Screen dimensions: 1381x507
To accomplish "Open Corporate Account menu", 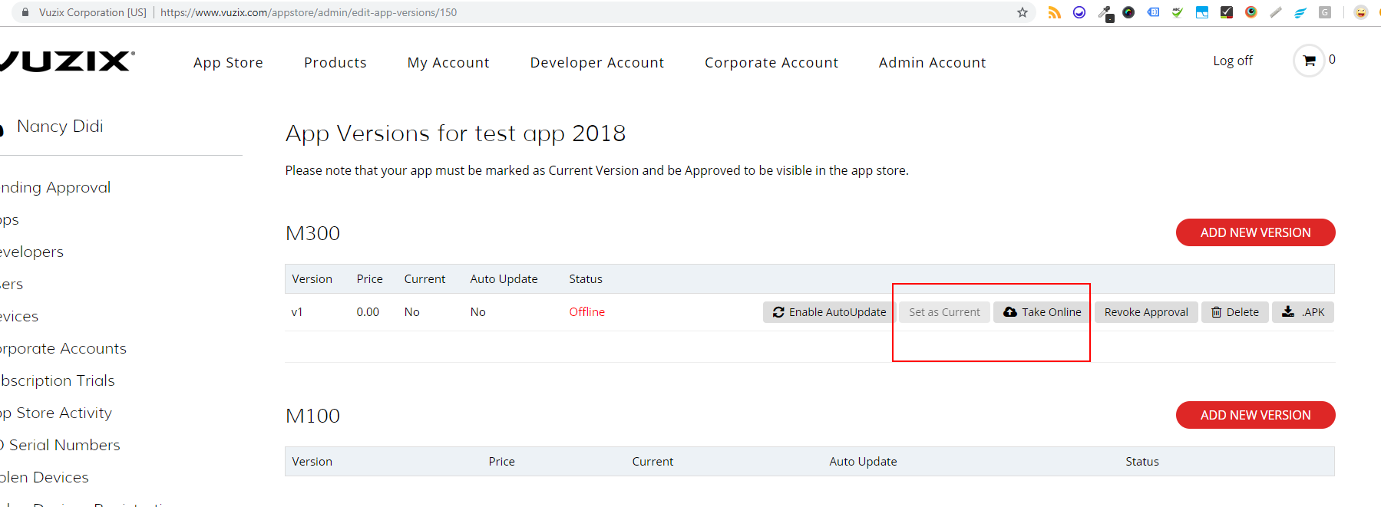I will pyautogui.click(x=771, y=63).
